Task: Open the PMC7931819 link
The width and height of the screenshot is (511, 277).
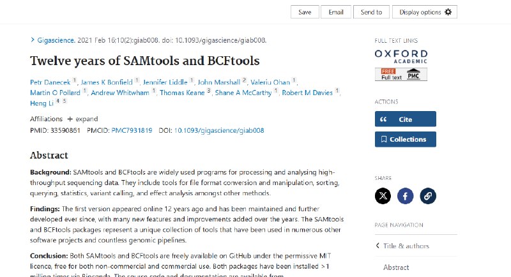Action: coord(132,131)
